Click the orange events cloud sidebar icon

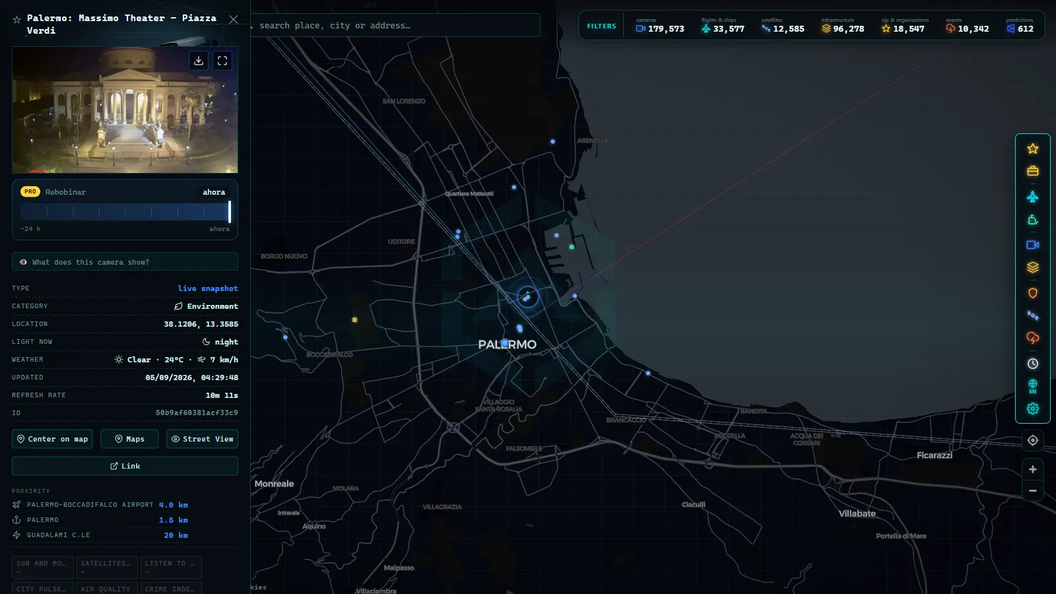point(1033,338)
